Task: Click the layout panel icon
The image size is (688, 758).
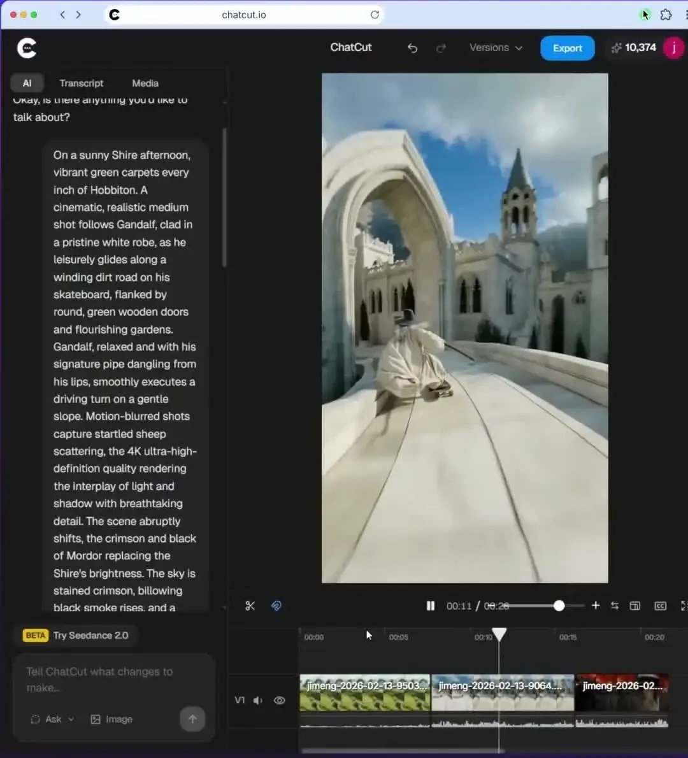Action: (x=635, y=606)
